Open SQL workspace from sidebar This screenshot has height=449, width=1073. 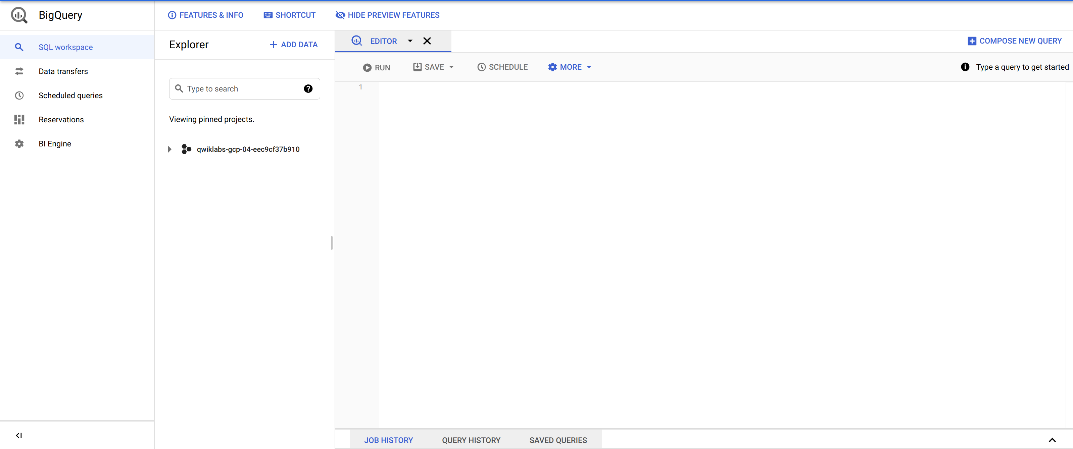tap(77, 47)
